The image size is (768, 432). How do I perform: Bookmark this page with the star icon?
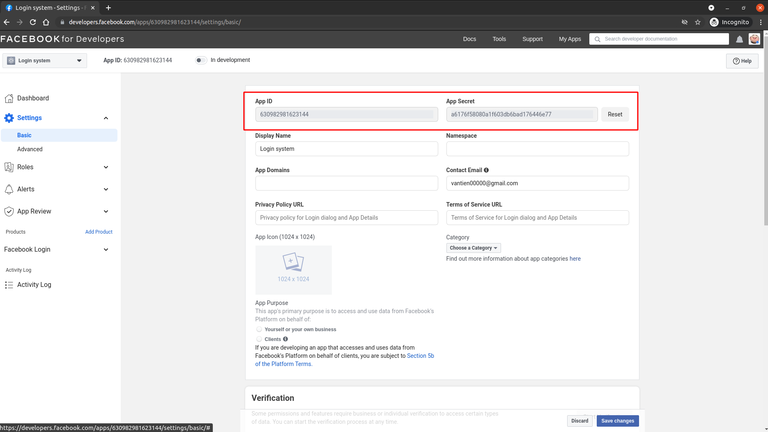tap(697, 22)
